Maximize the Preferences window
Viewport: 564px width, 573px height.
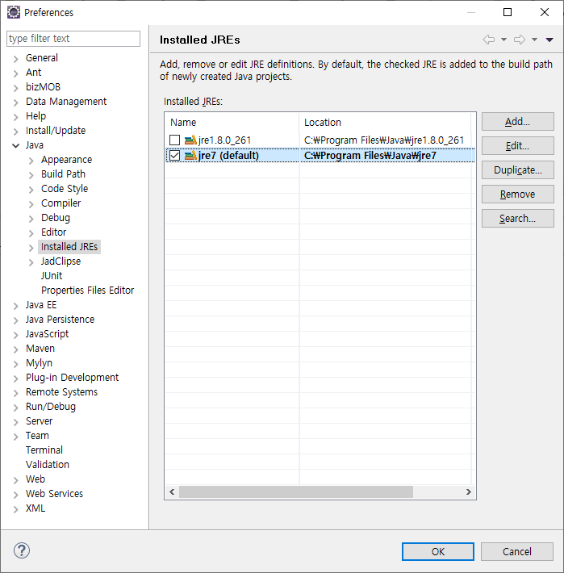(x=508, y=12)
